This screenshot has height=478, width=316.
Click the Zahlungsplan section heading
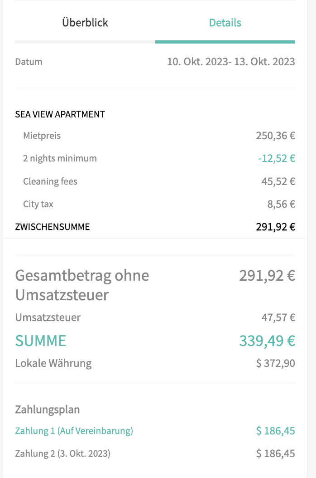pos(48,410)
